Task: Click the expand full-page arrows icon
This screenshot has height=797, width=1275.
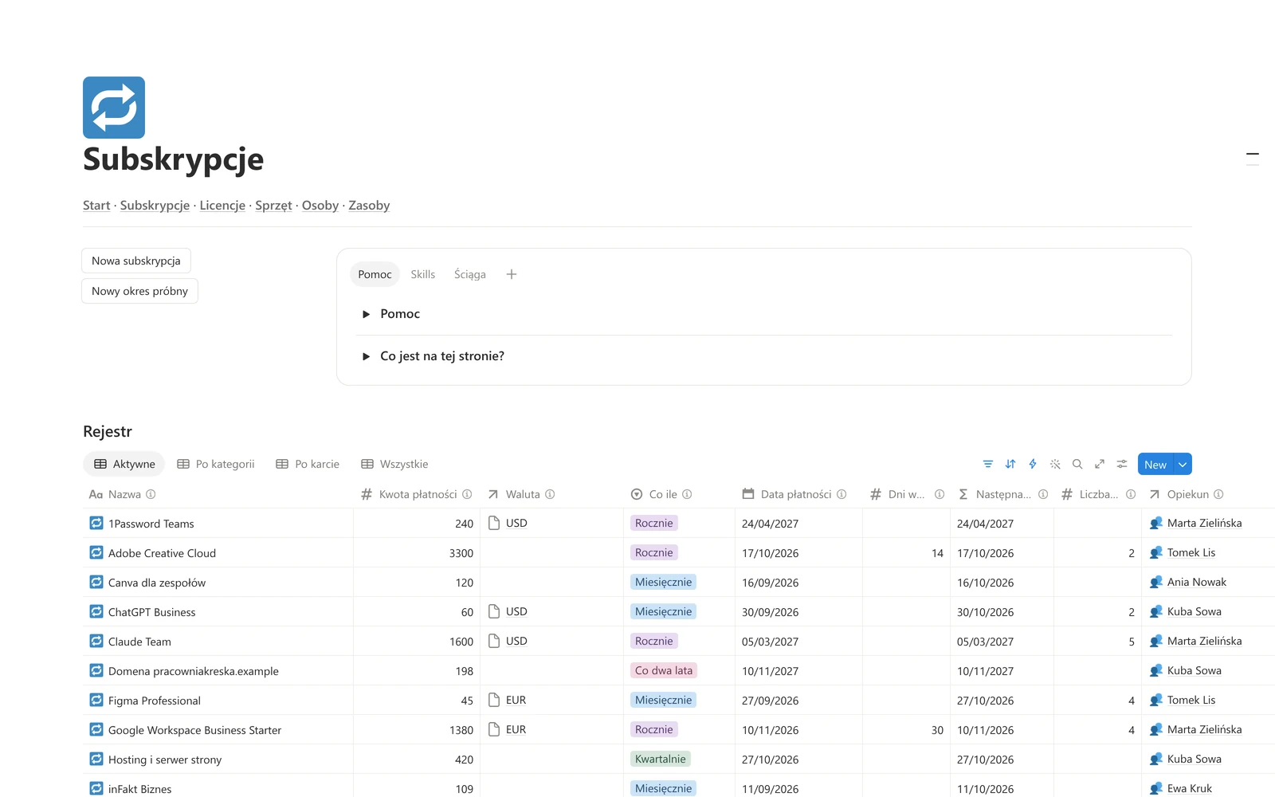Action: tap(1100, 464)
